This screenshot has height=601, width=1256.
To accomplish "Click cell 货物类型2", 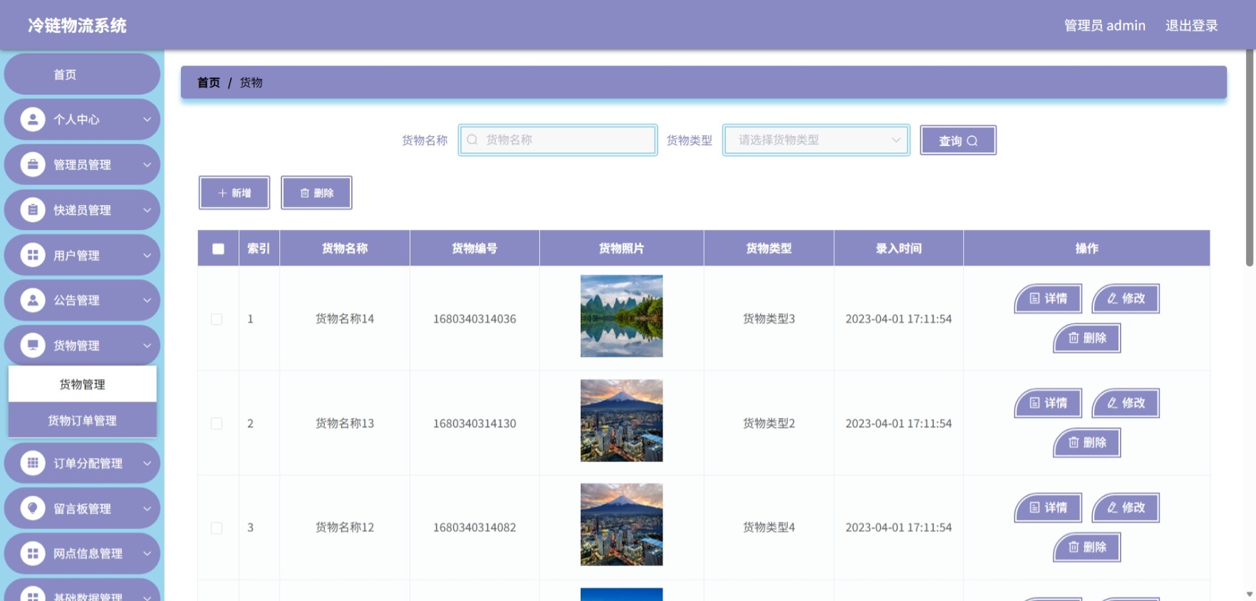I will 769,424.
